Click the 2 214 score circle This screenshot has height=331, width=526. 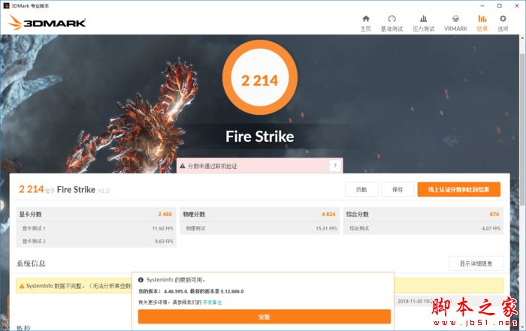click(x=260, y=78)
